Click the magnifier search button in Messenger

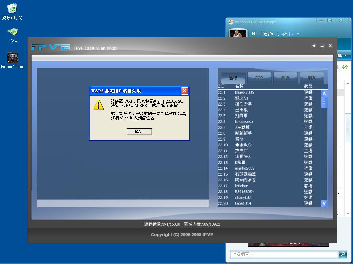click(x=343, y=254)
